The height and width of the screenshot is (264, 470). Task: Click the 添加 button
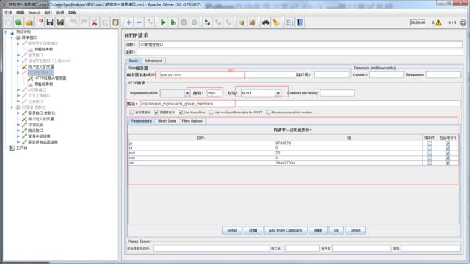tap(253, 231)
